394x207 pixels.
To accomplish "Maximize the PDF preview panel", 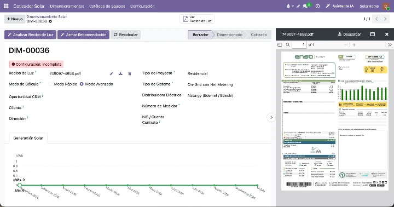I will pyautogui.click(x=373, y=34).
